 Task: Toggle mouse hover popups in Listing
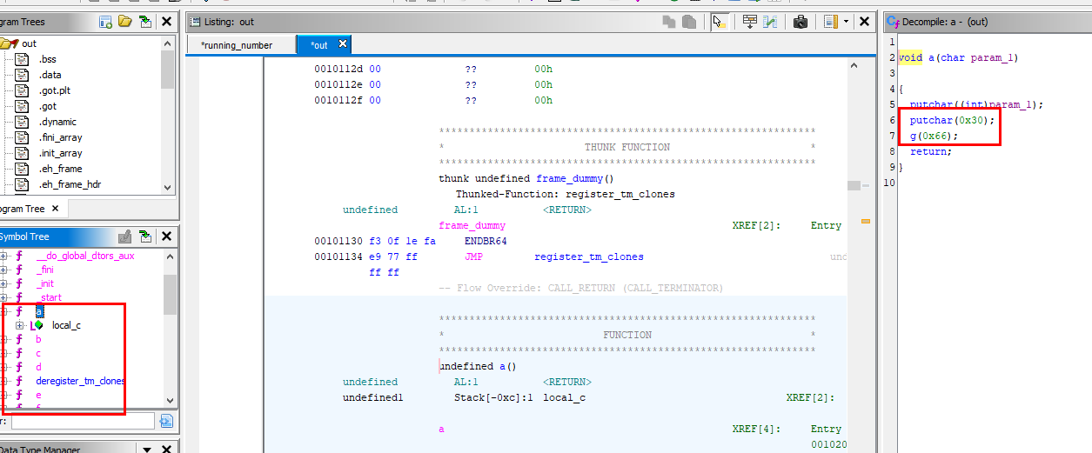click(x=719, y=22)
